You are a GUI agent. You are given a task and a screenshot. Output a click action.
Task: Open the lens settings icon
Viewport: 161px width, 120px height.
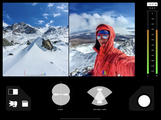coord(13,104)
